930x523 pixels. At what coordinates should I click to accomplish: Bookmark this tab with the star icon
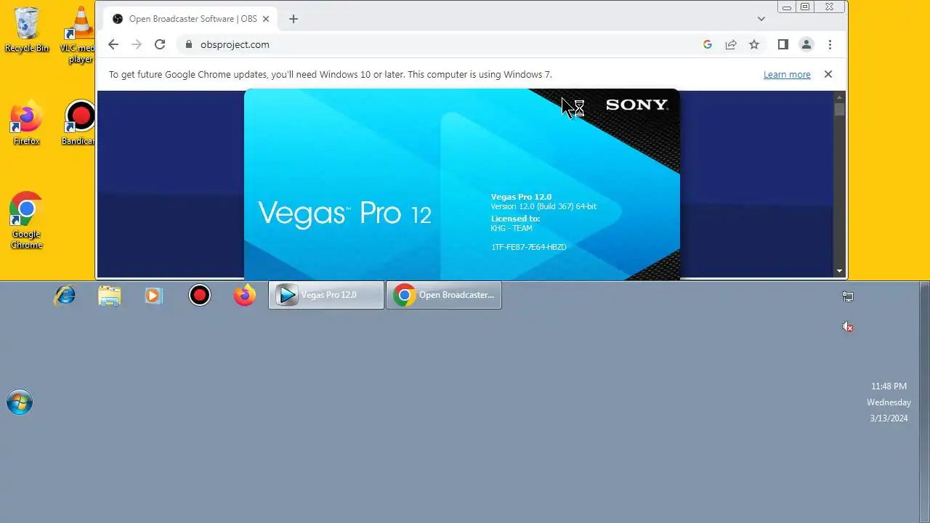coord(754,44)
